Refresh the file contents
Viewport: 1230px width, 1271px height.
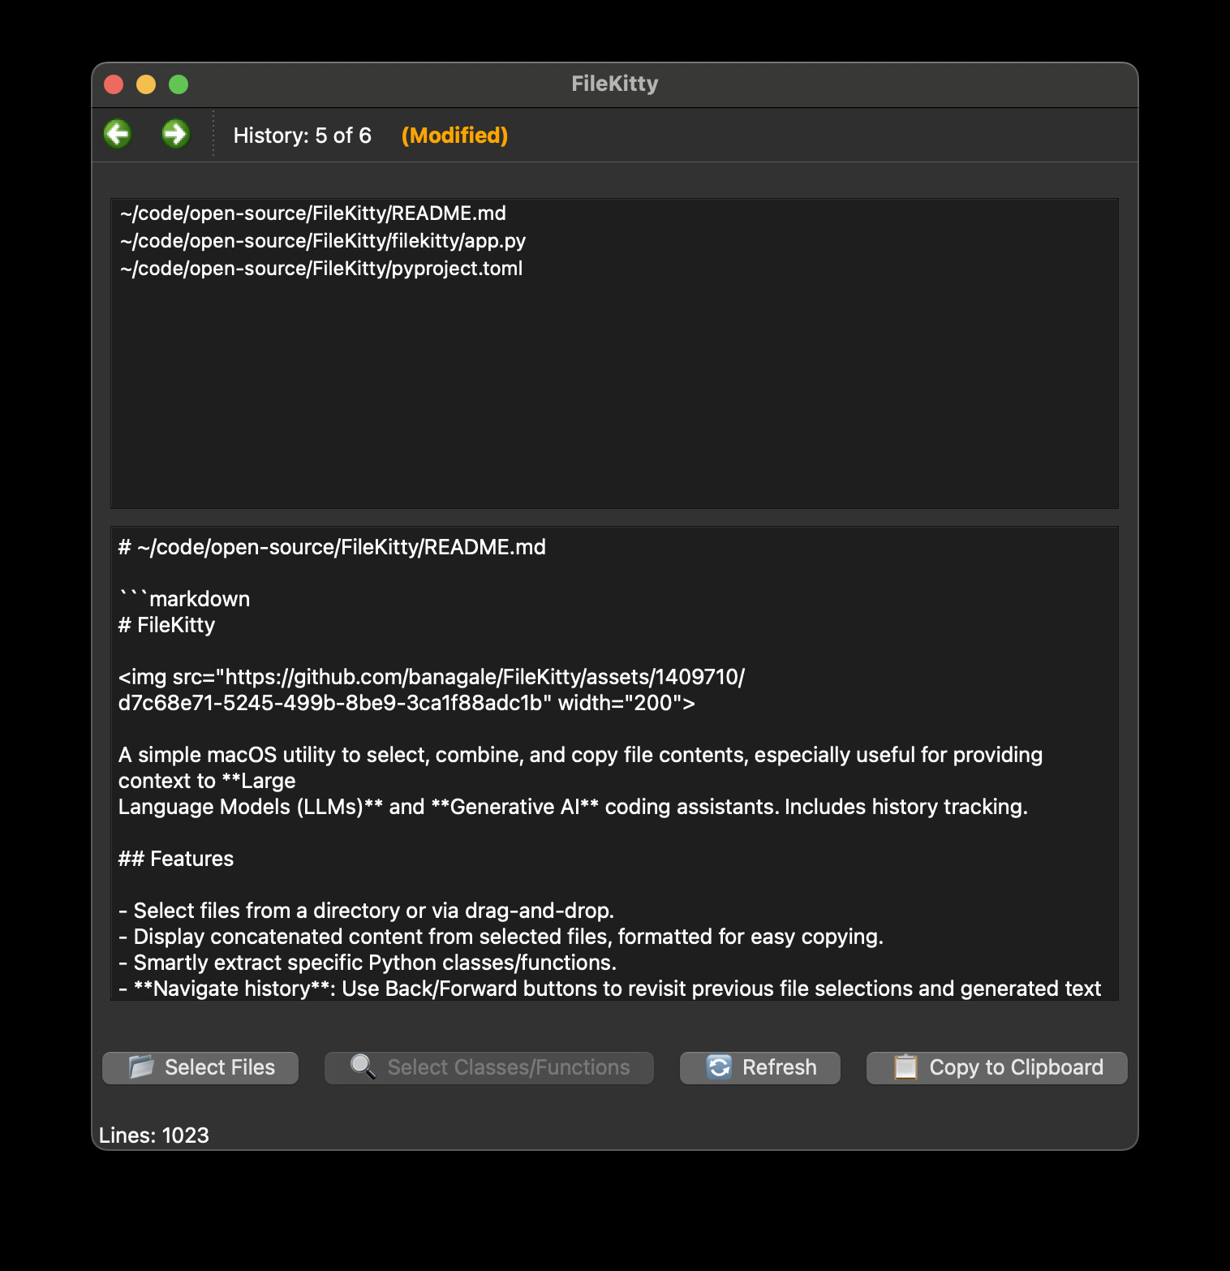pyautogui.click(x=760, y=1067)
